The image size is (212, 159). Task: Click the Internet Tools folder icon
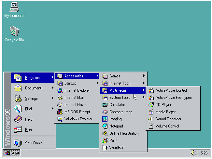tap(105, 83)
